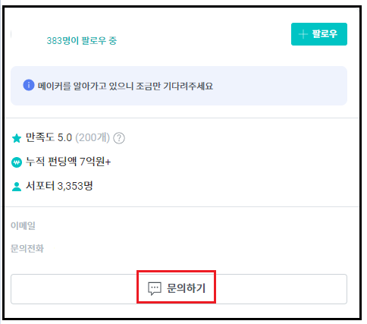
Task: Click the star icon beside 만족도 5.0
Action: pyautogui.click(x=17, y=138)
